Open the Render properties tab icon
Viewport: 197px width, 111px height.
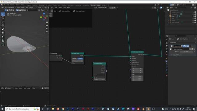(x=167, y=43)
